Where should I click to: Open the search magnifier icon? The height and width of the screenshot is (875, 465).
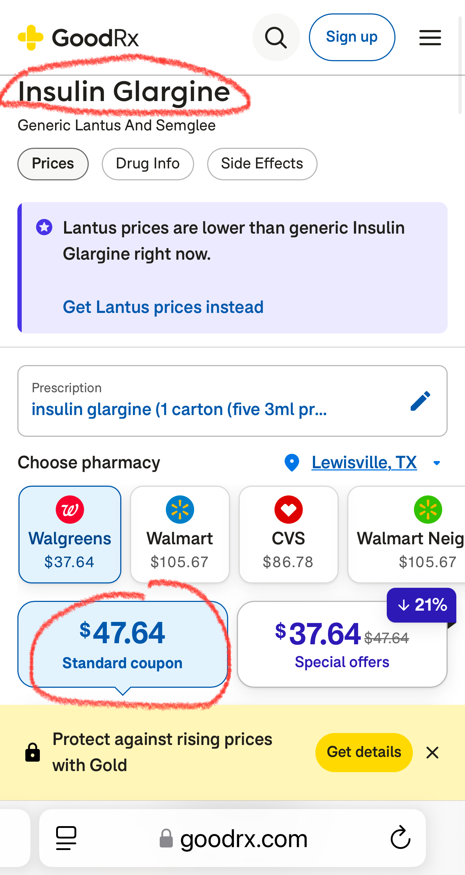276,37
